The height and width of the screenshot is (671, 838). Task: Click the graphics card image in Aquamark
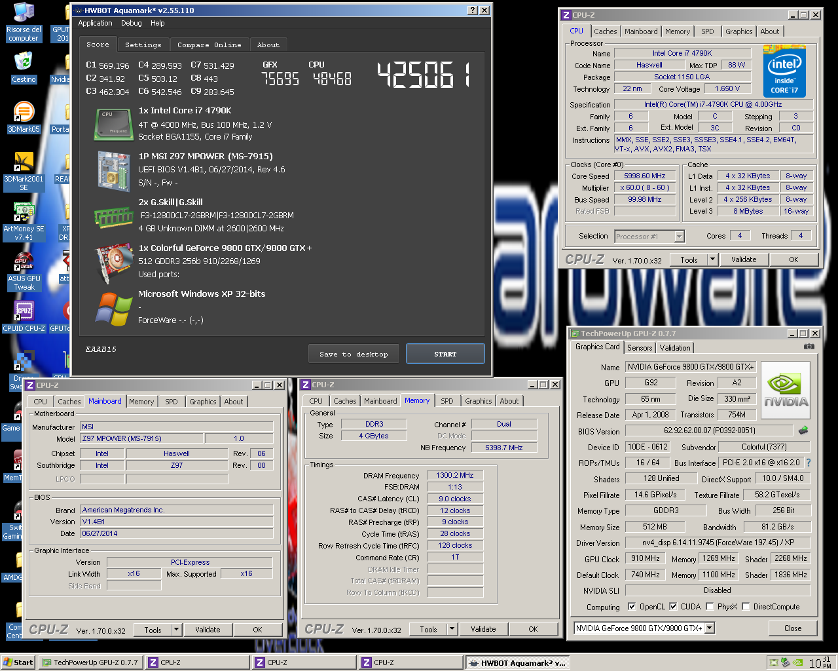(113, 263)
